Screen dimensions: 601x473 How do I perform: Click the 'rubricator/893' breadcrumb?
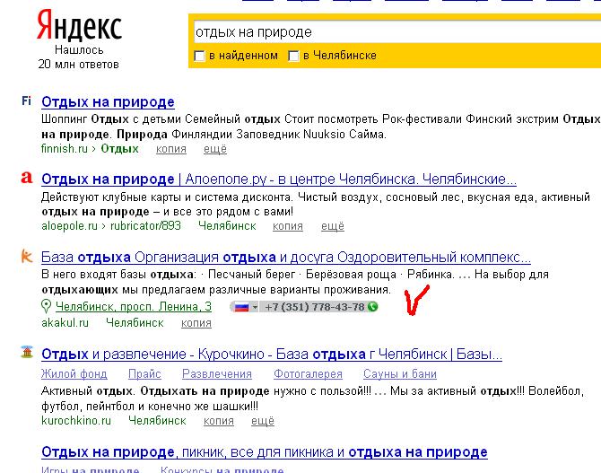pos(145,226)
